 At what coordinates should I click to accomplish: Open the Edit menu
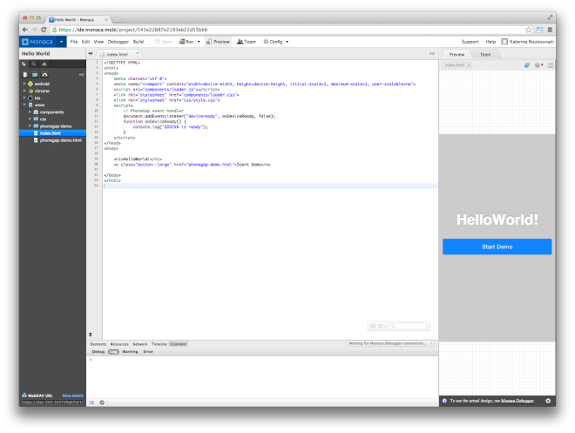(x=85, y=42)
